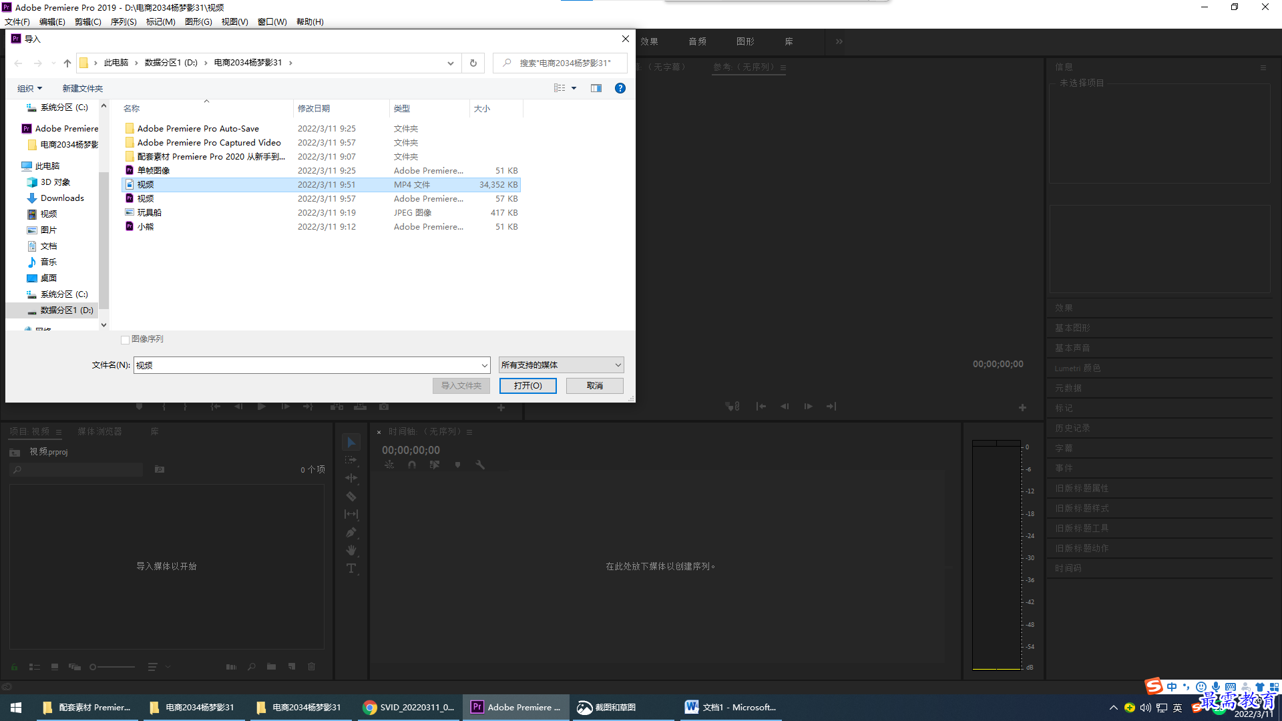Open Word 文档1 taskbar item
This screenshot has width=1282, height=721.
(x=732, y=708)
